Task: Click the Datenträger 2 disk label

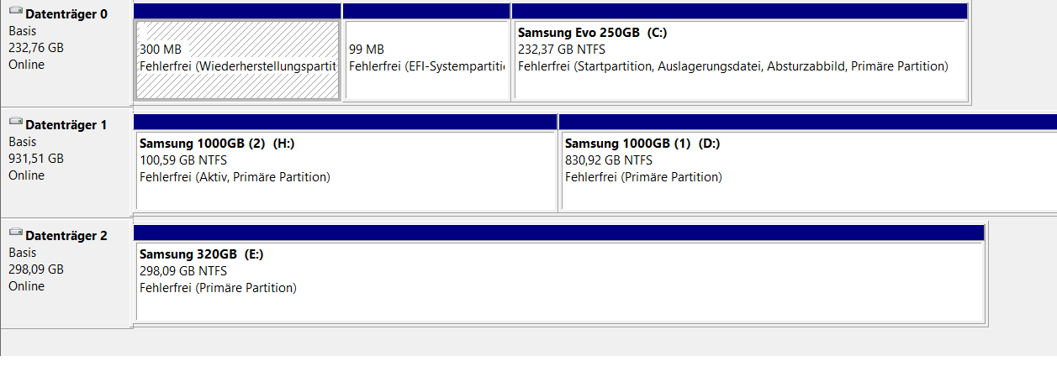Action: (66, 236)
